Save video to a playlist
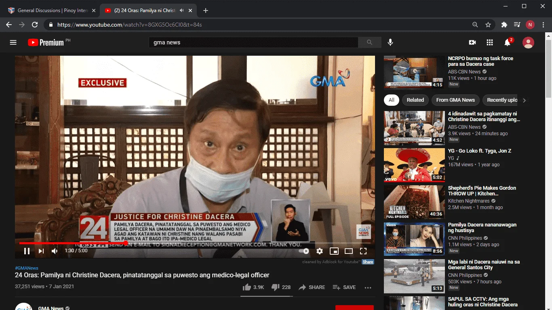The image size is (552, 310). tap(344, 287)
